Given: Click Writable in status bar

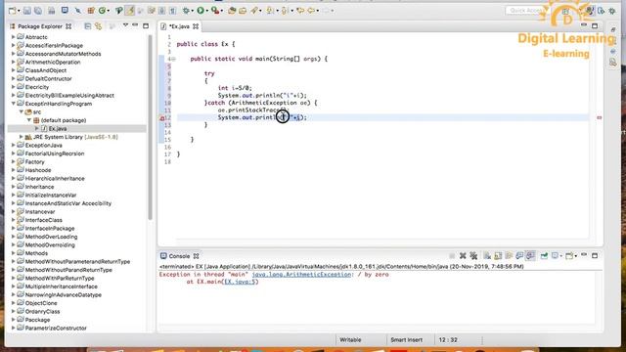Looking at the screenshot, I should (350, 340).
